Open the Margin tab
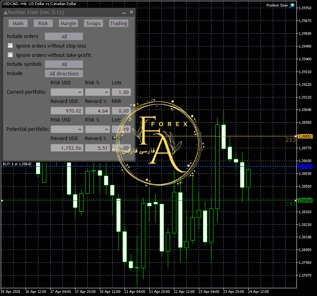 click(x=68, y=23)
